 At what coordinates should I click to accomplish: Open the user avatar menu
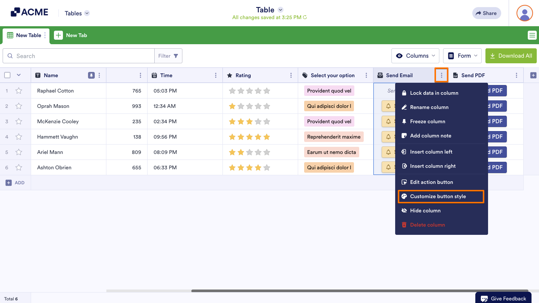tap(524, 13)
